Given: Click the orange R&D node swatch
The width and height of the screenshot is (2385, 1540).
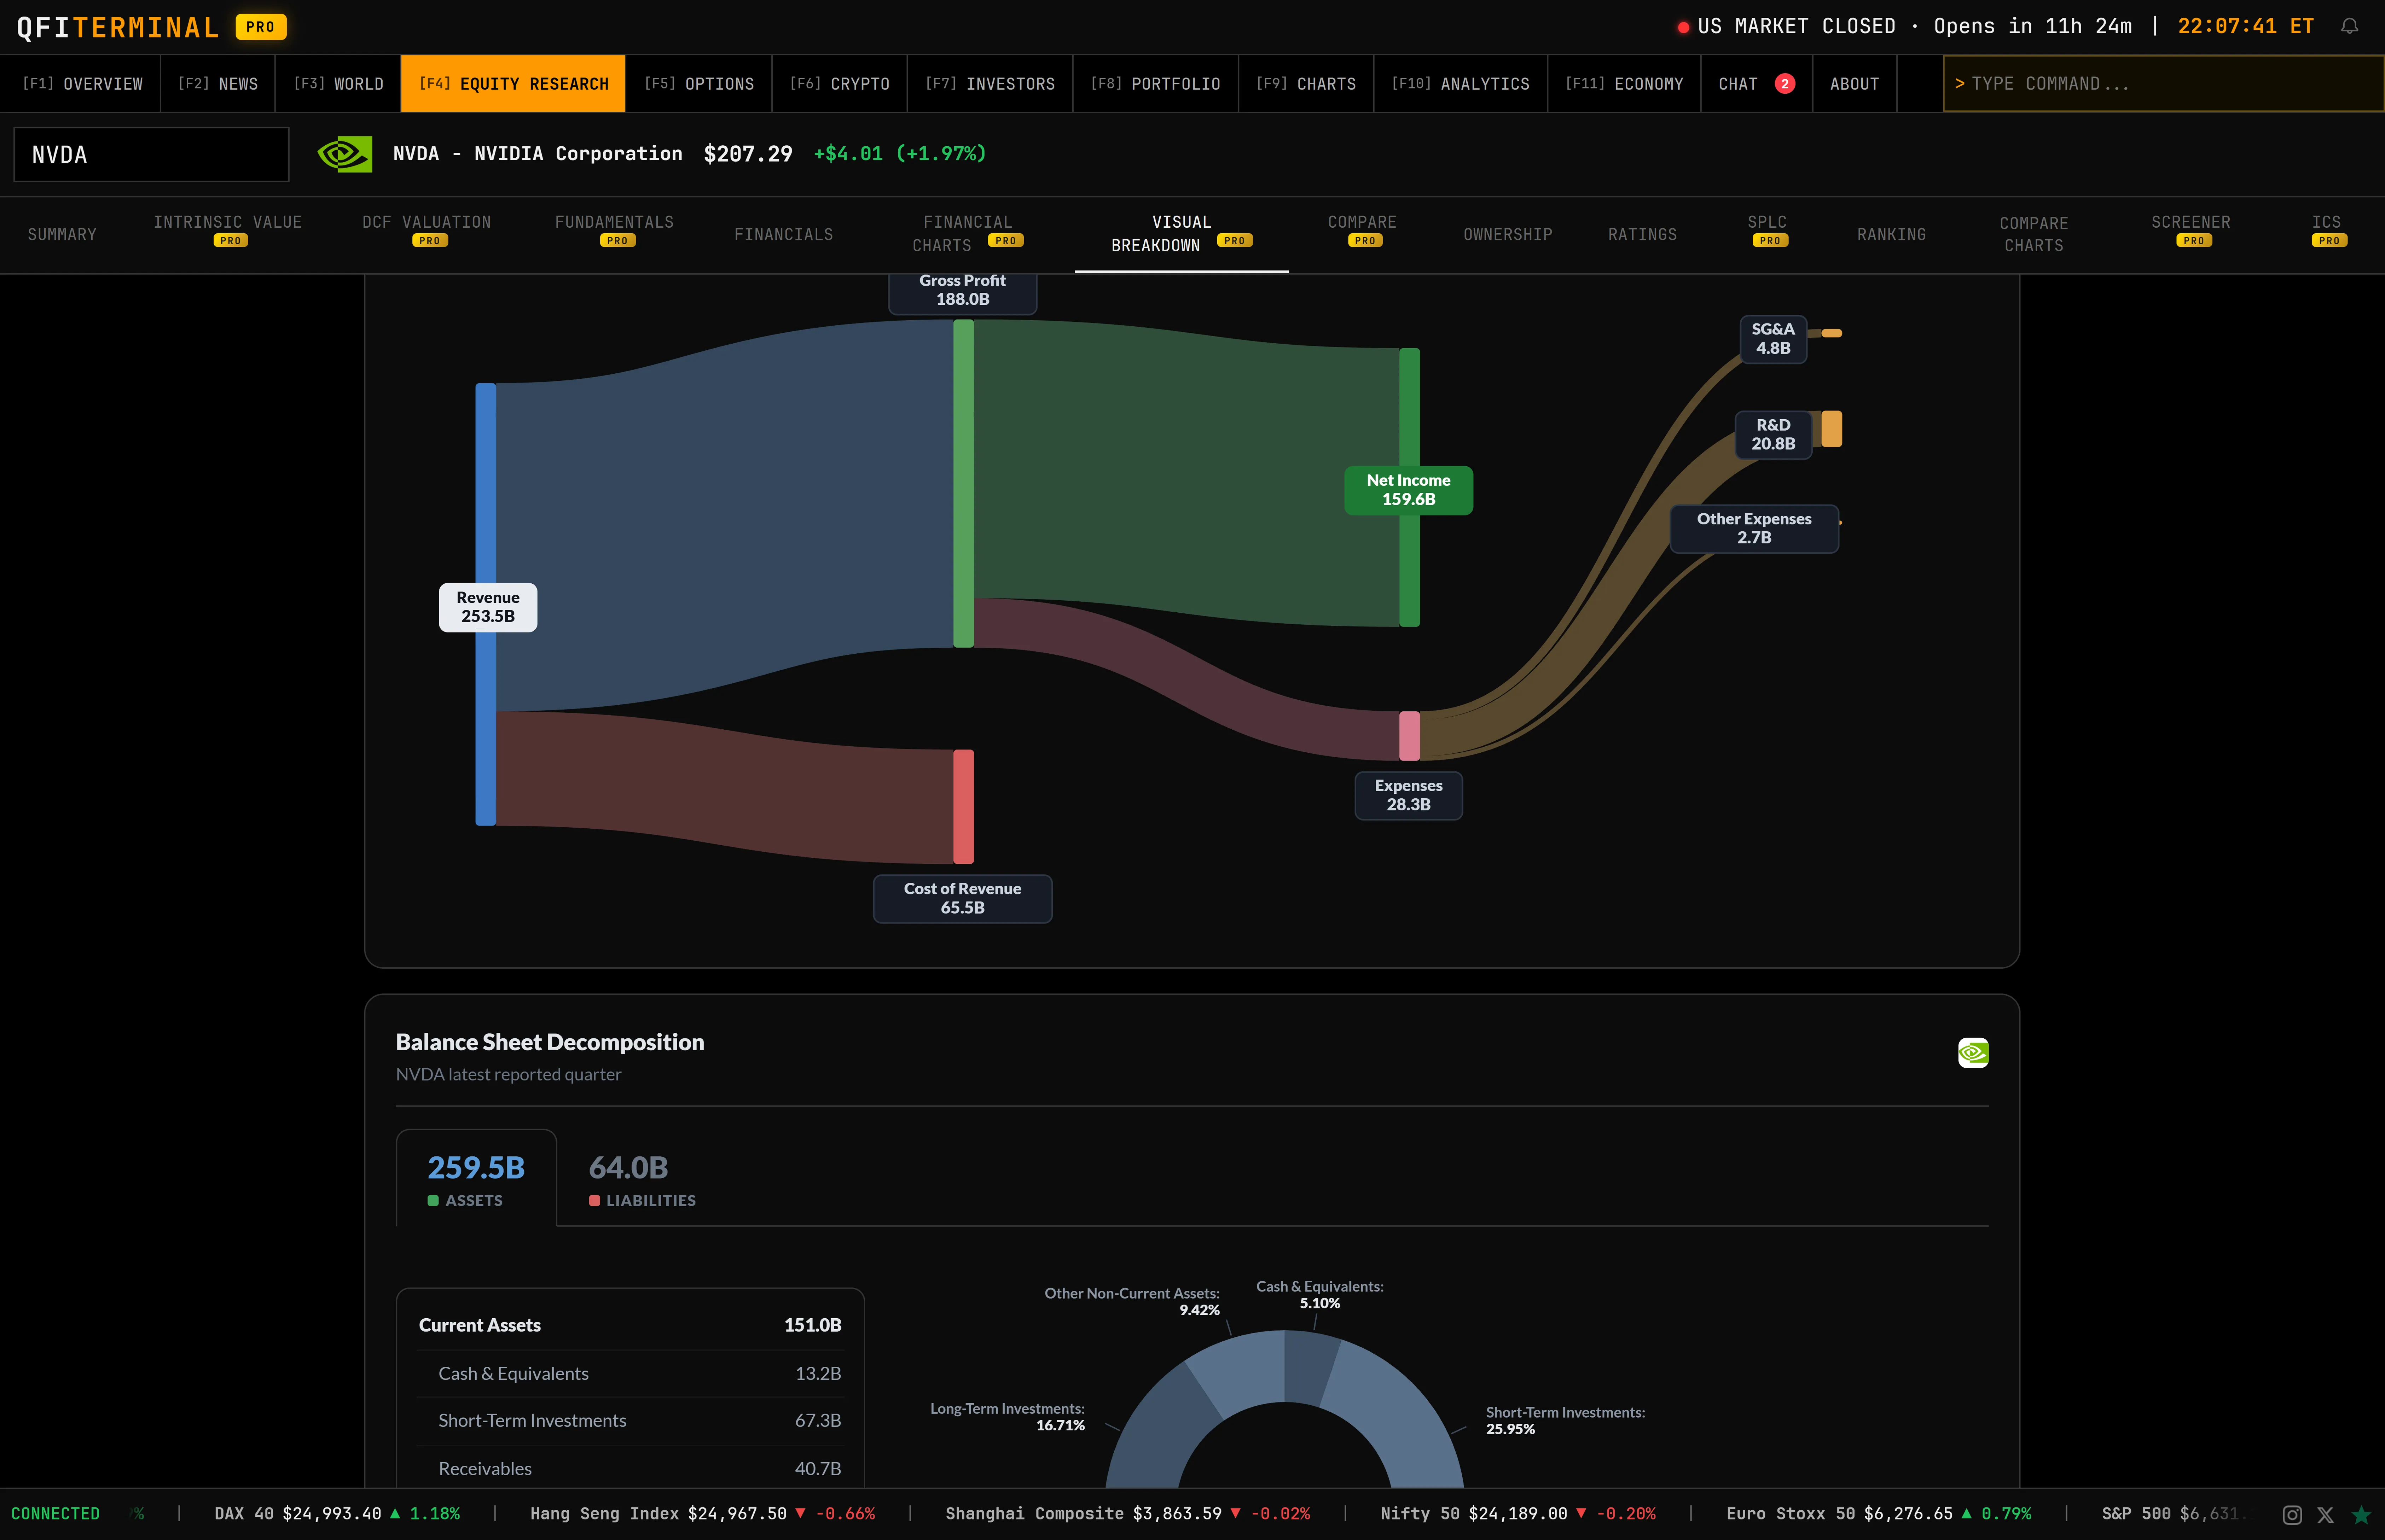Looking at the screenshot, I should click(x=1831, y=429).
